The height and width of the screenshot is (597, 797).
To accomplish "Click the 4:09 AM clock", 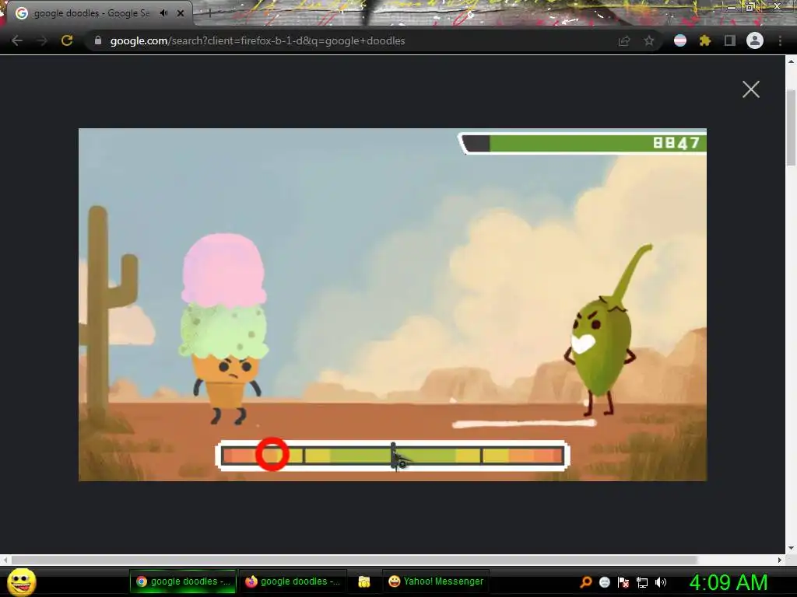I will coord(729,582).
